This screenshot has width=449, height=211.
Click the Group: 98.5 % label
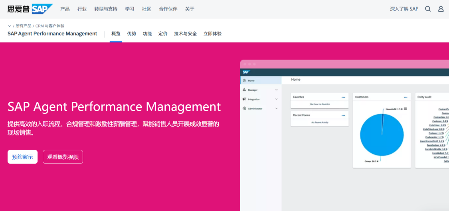pyautogui.click(x=372, y=161)
